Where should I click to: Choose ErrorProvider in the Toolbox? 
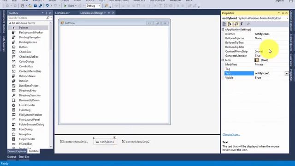28,105
